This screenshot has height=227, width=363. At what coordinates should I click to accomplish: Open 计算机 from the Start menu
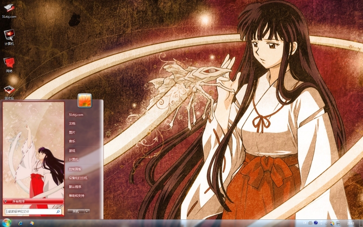[74, 159]
